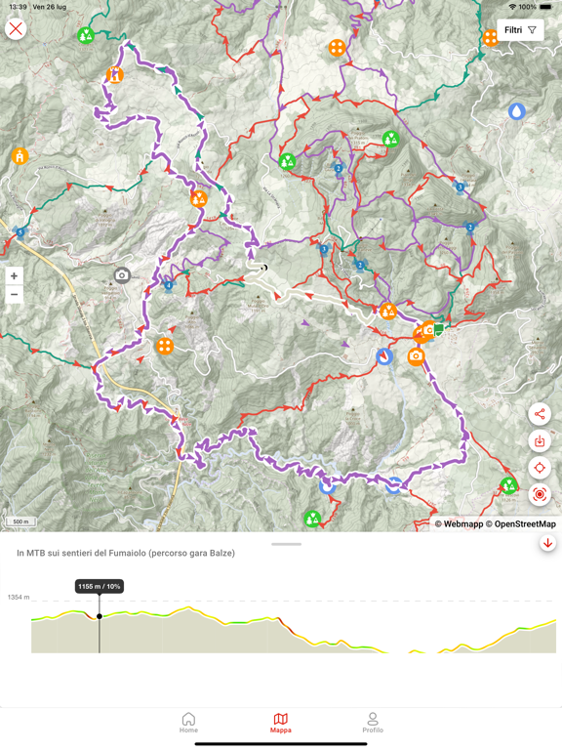
Task: Tap the download track icon
Action: (x=540, y=440)
